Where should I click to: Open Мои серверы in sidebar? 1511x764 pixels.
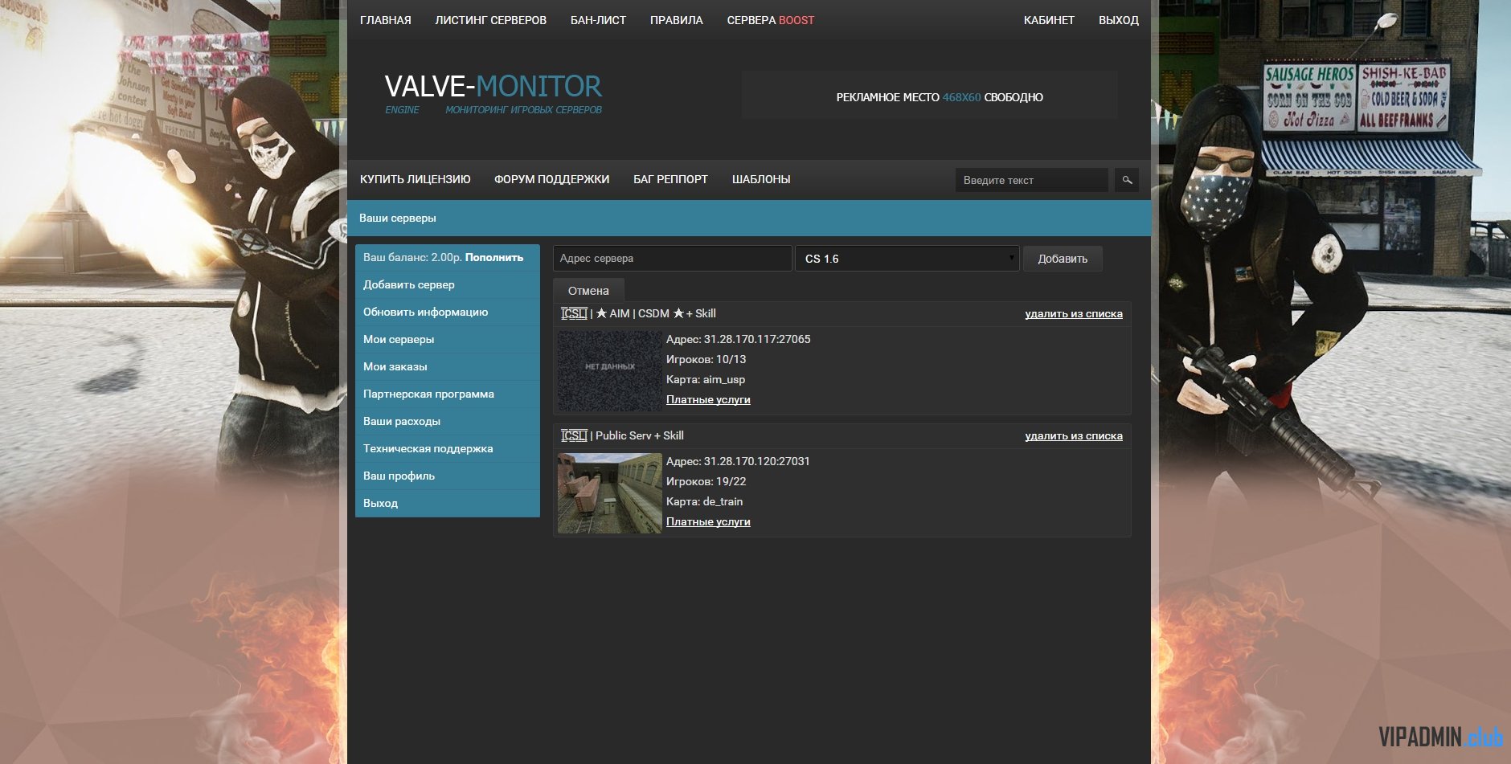click(448, 339)
